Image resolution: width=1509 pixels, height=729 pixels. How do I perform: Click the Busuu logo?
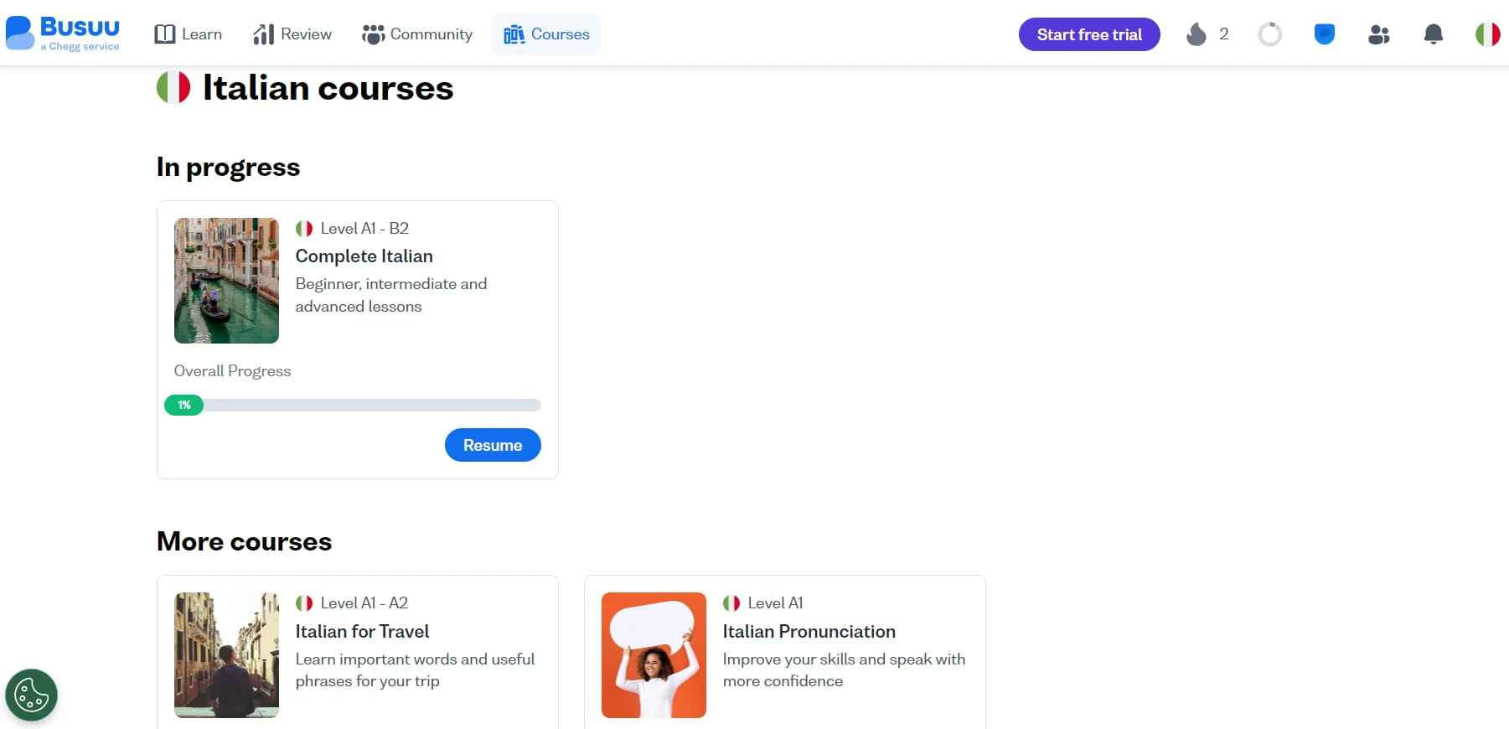pyautogui.click(x=63, y=34)
